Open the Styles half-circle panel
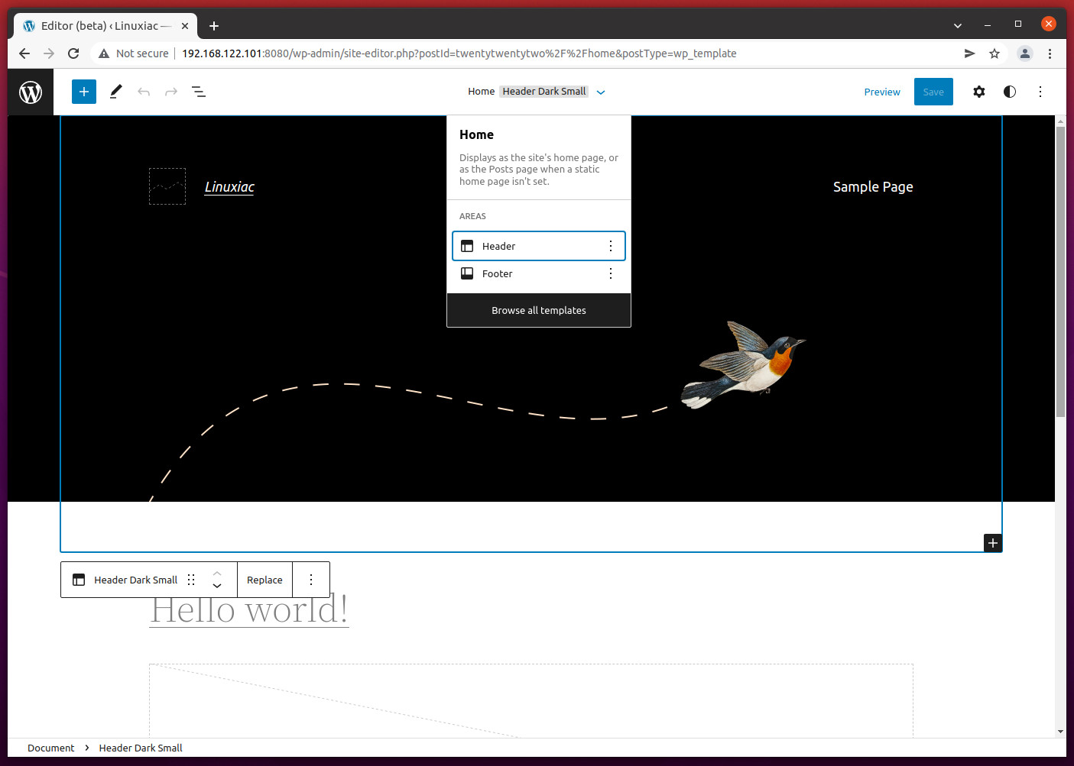Image resolution: width=1074 pixels, height=766 pixels. (1010, 92)
